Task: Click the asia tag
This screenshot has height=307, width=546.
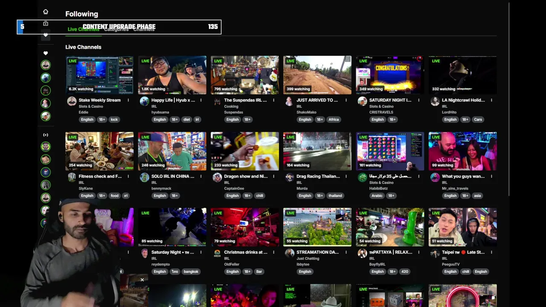Action: point(477,196)
